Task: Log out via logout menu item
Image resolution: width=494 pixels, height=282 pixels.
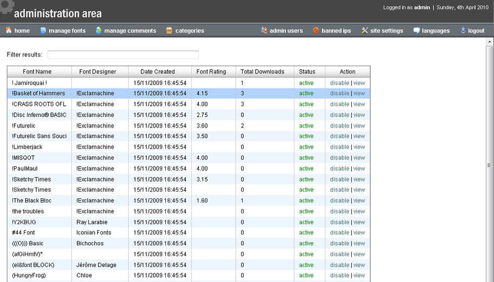Action: [476, 31]
